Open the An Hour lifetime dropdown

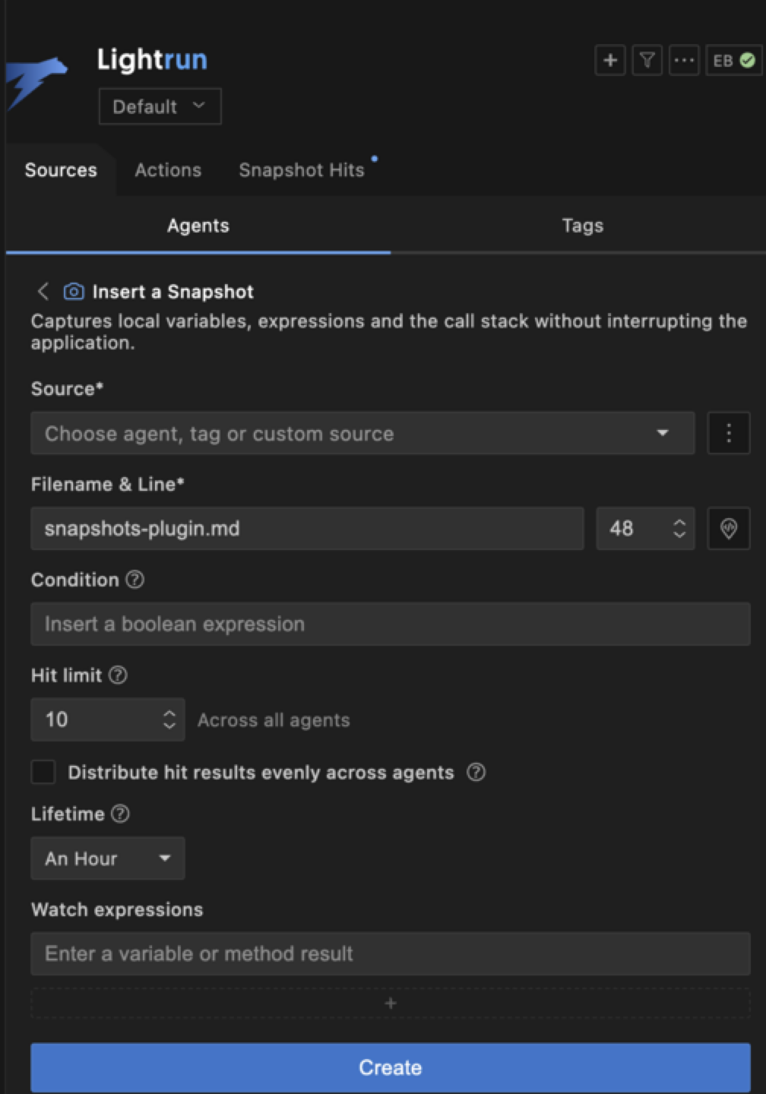coord(107,858)
